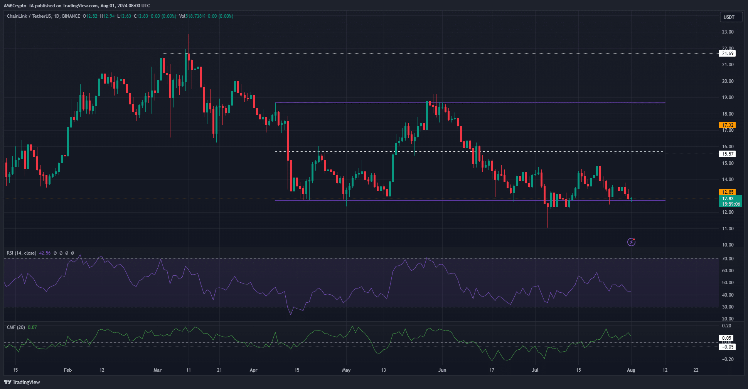Click the Vol 518.738K volume legend
This screenshot has width=748, height=389.
click(x=192, y=16)
